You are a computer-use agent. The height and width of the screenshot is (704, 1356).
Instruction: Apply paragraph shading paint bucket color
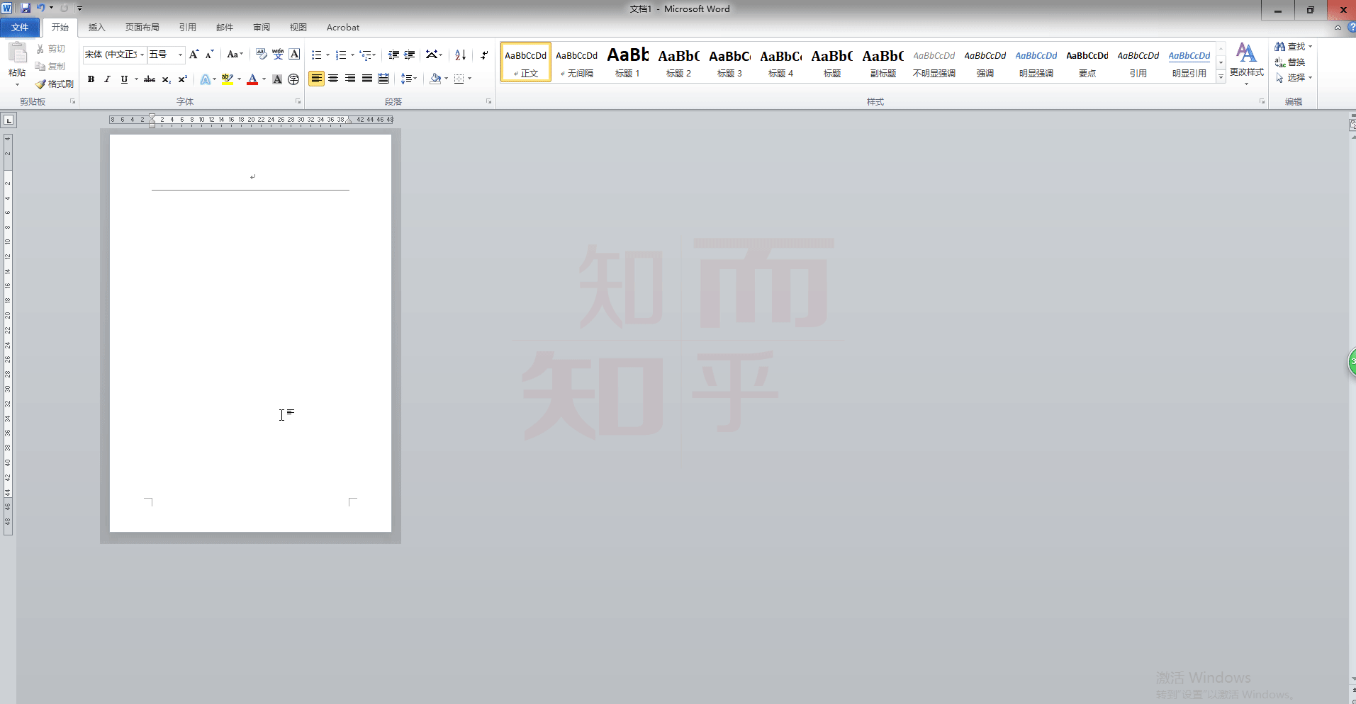pyautogui.click(x=435, y=79)
